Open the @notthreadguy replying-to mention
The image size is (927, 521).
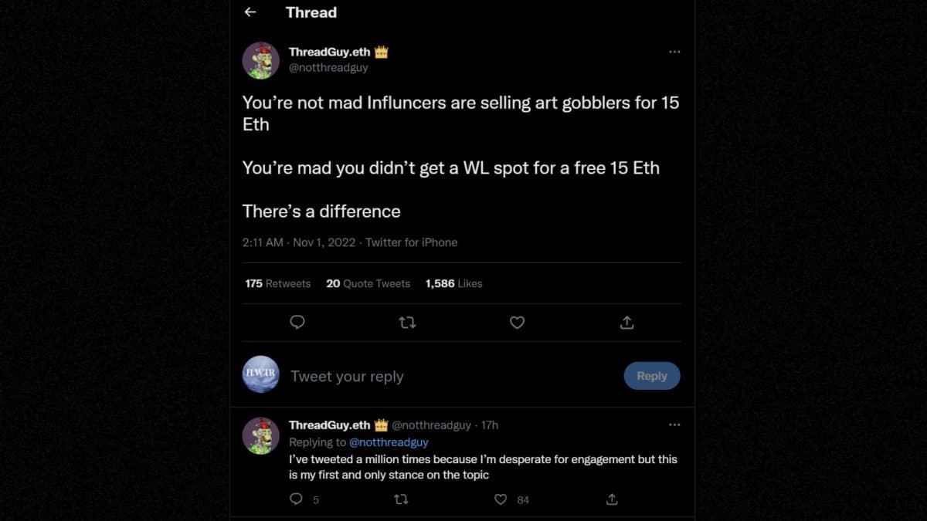pos(389,442)
